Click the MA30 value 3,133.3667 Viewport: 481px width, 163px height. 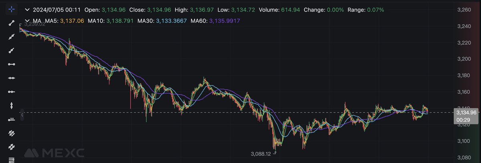pos(172,20)
